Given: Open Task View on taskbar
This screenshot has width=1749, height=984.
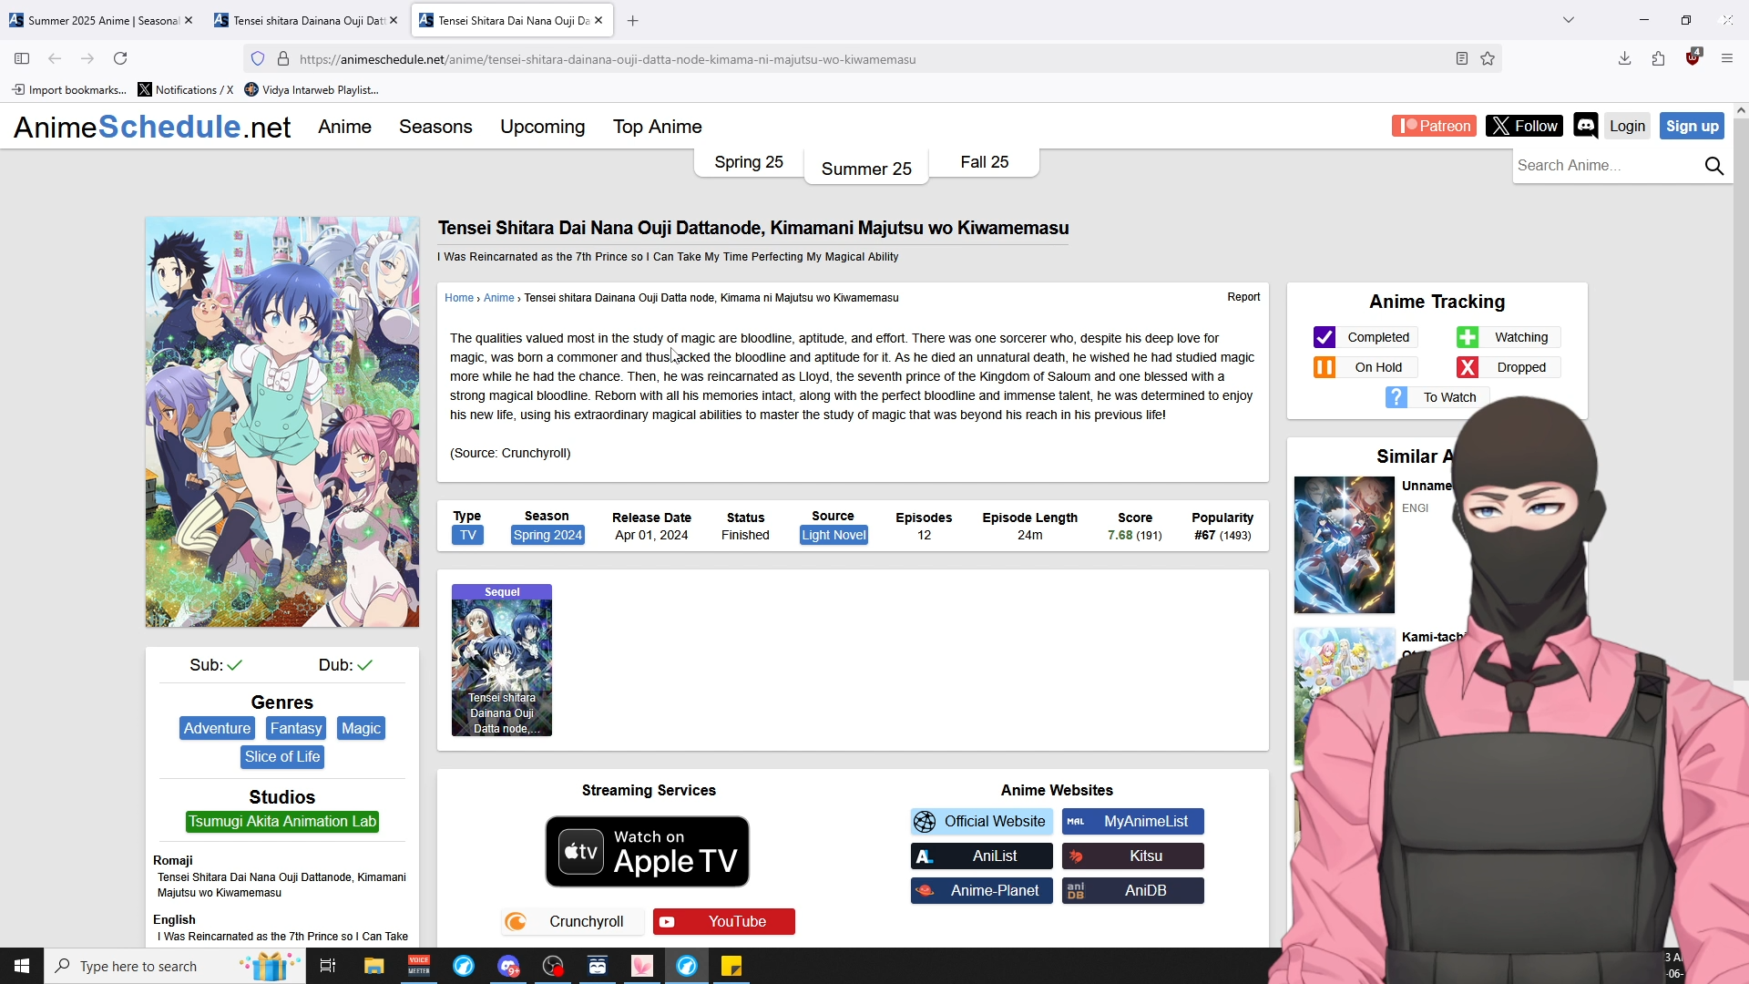Looking at the screenshot, I should (x=328, y=966).
